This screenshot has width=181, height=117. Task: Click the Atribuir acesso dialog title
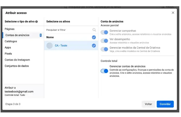pyautogui.click(x=16, y=13)
